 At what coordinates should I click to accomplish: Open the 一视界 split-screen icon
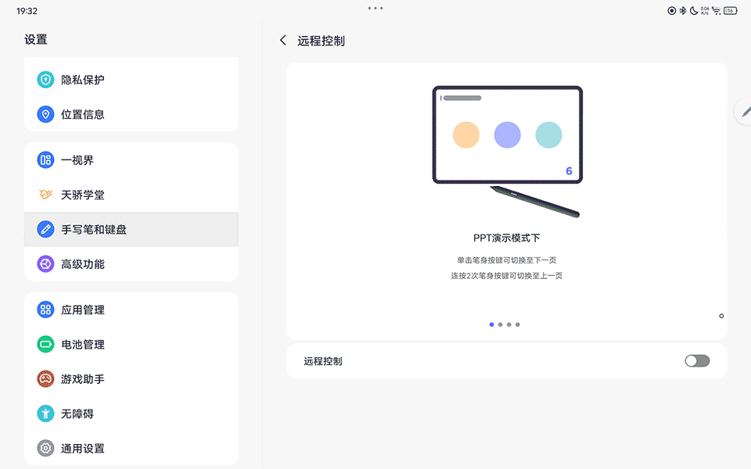(45, 160)
